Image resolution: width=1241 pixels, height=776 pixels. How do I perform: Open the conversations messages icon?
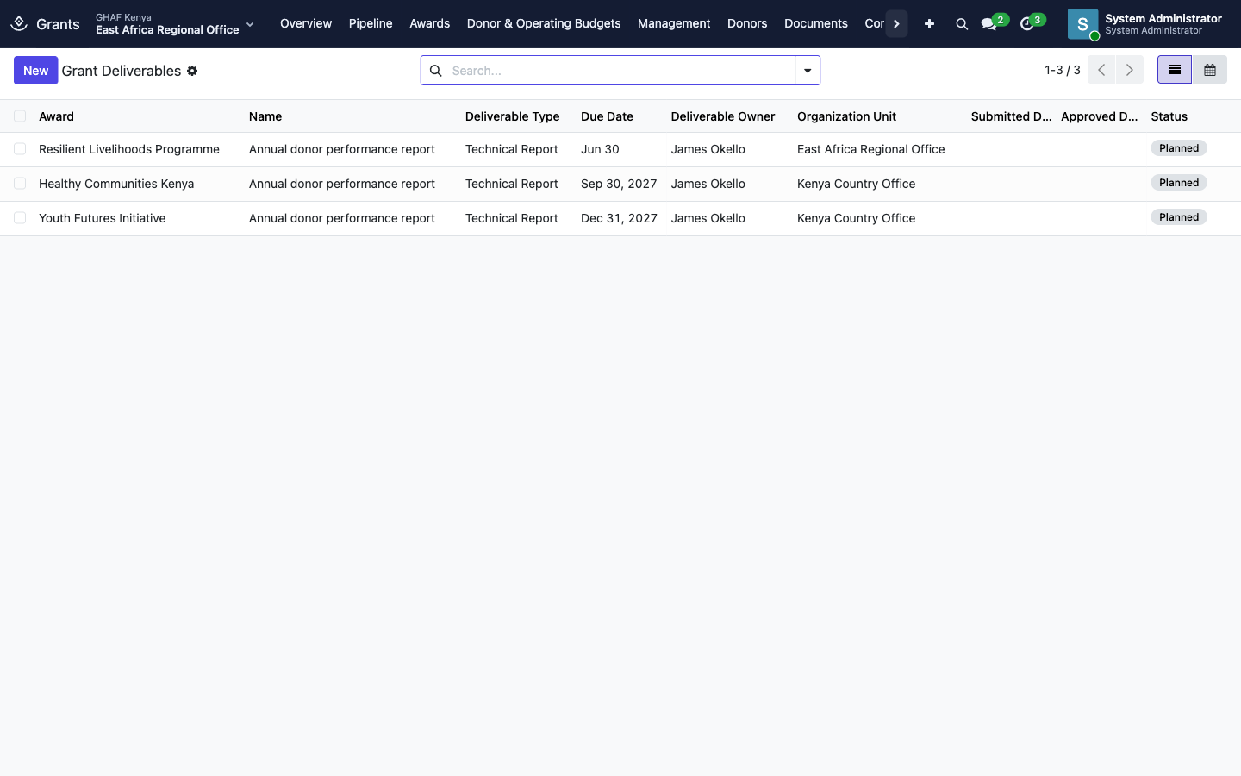(989, 24)
